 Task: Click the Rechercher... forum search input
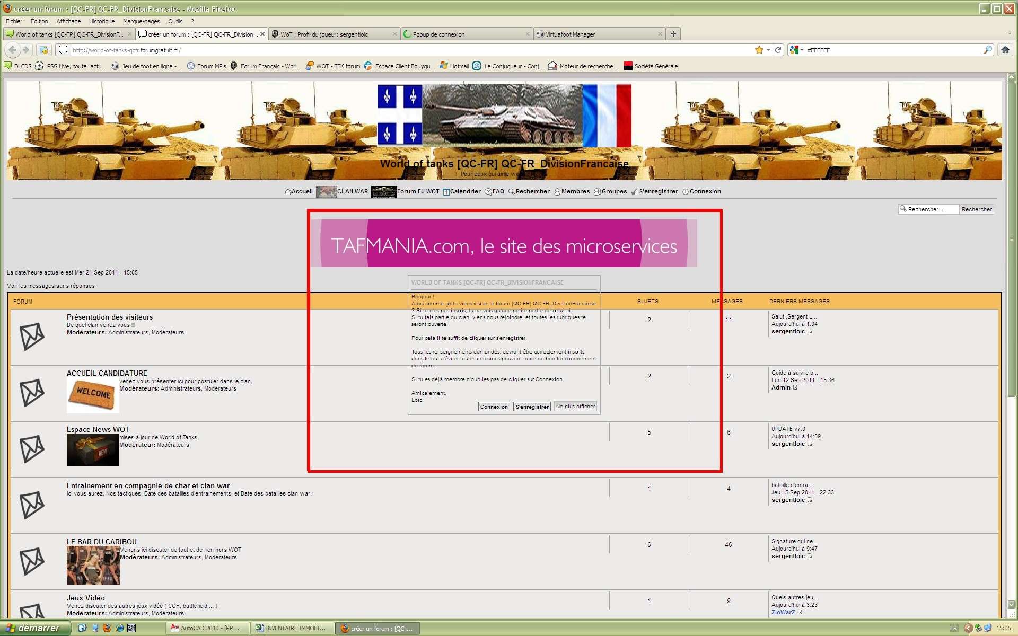click(x=929, y=209)
